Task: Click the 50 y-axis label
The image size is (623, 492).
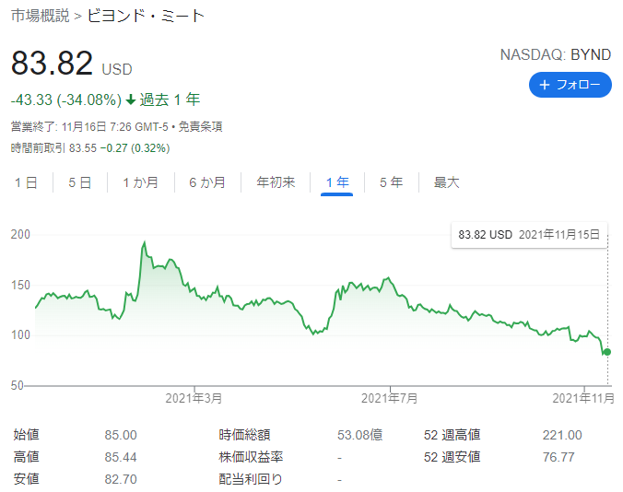Action: click(18, 385)
